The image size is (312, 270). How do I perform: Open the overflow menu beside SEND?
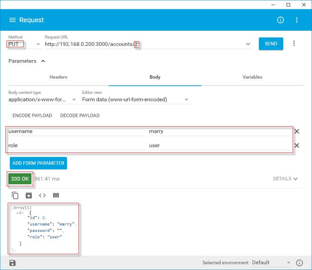point(294,43)
